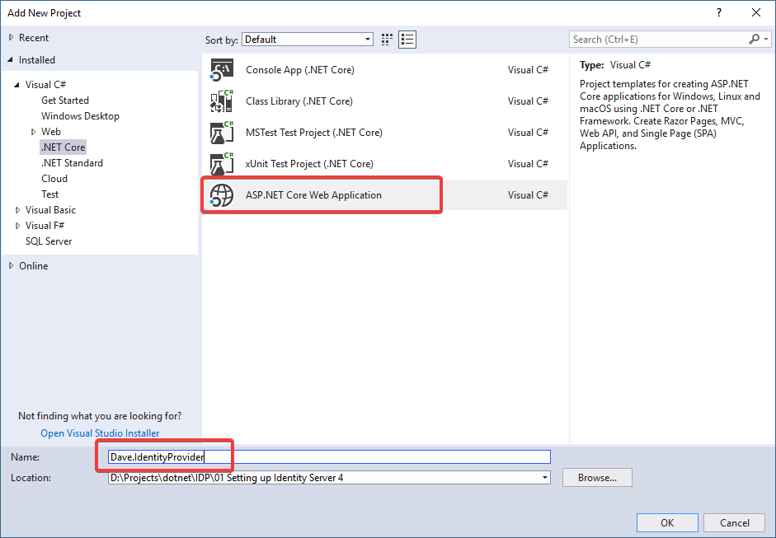Open Visual Studio Installer link
This screenshot has height=538, width=776.
tap(100, 433)
